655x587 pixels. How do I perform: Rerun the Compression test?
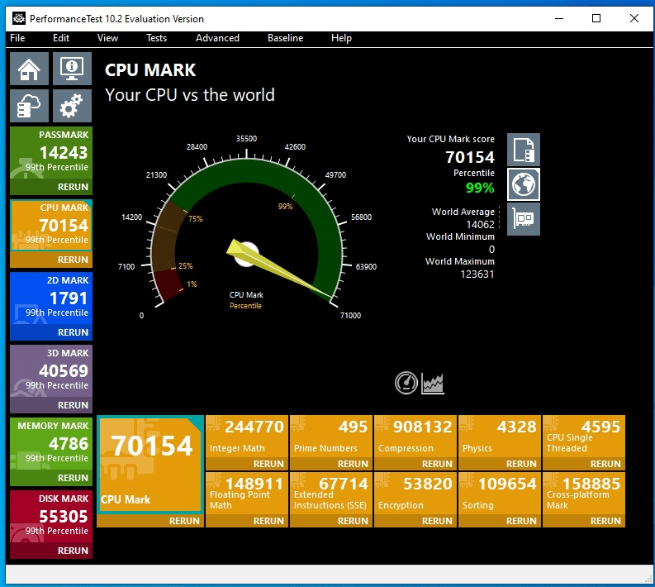click(x=415, y=464)
